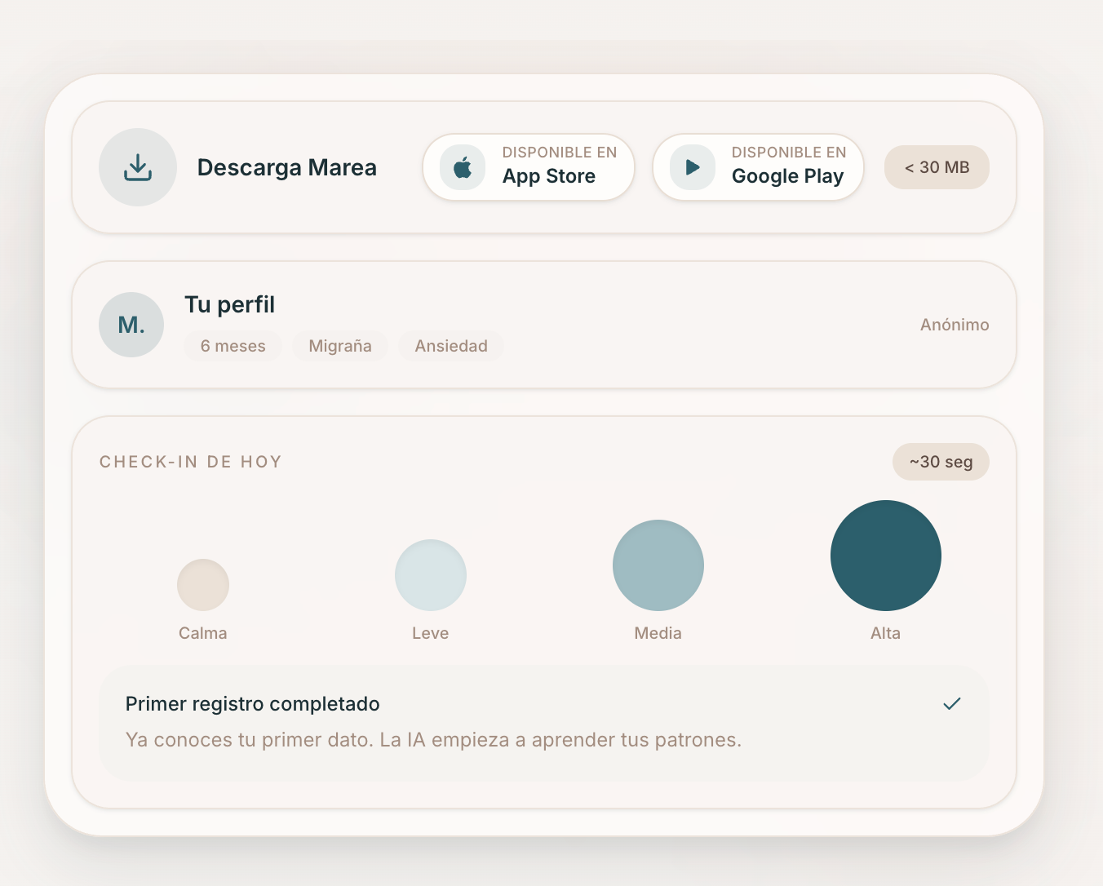Click the Descarga Marea heading

pyautogui.click(x=287, y=167)
